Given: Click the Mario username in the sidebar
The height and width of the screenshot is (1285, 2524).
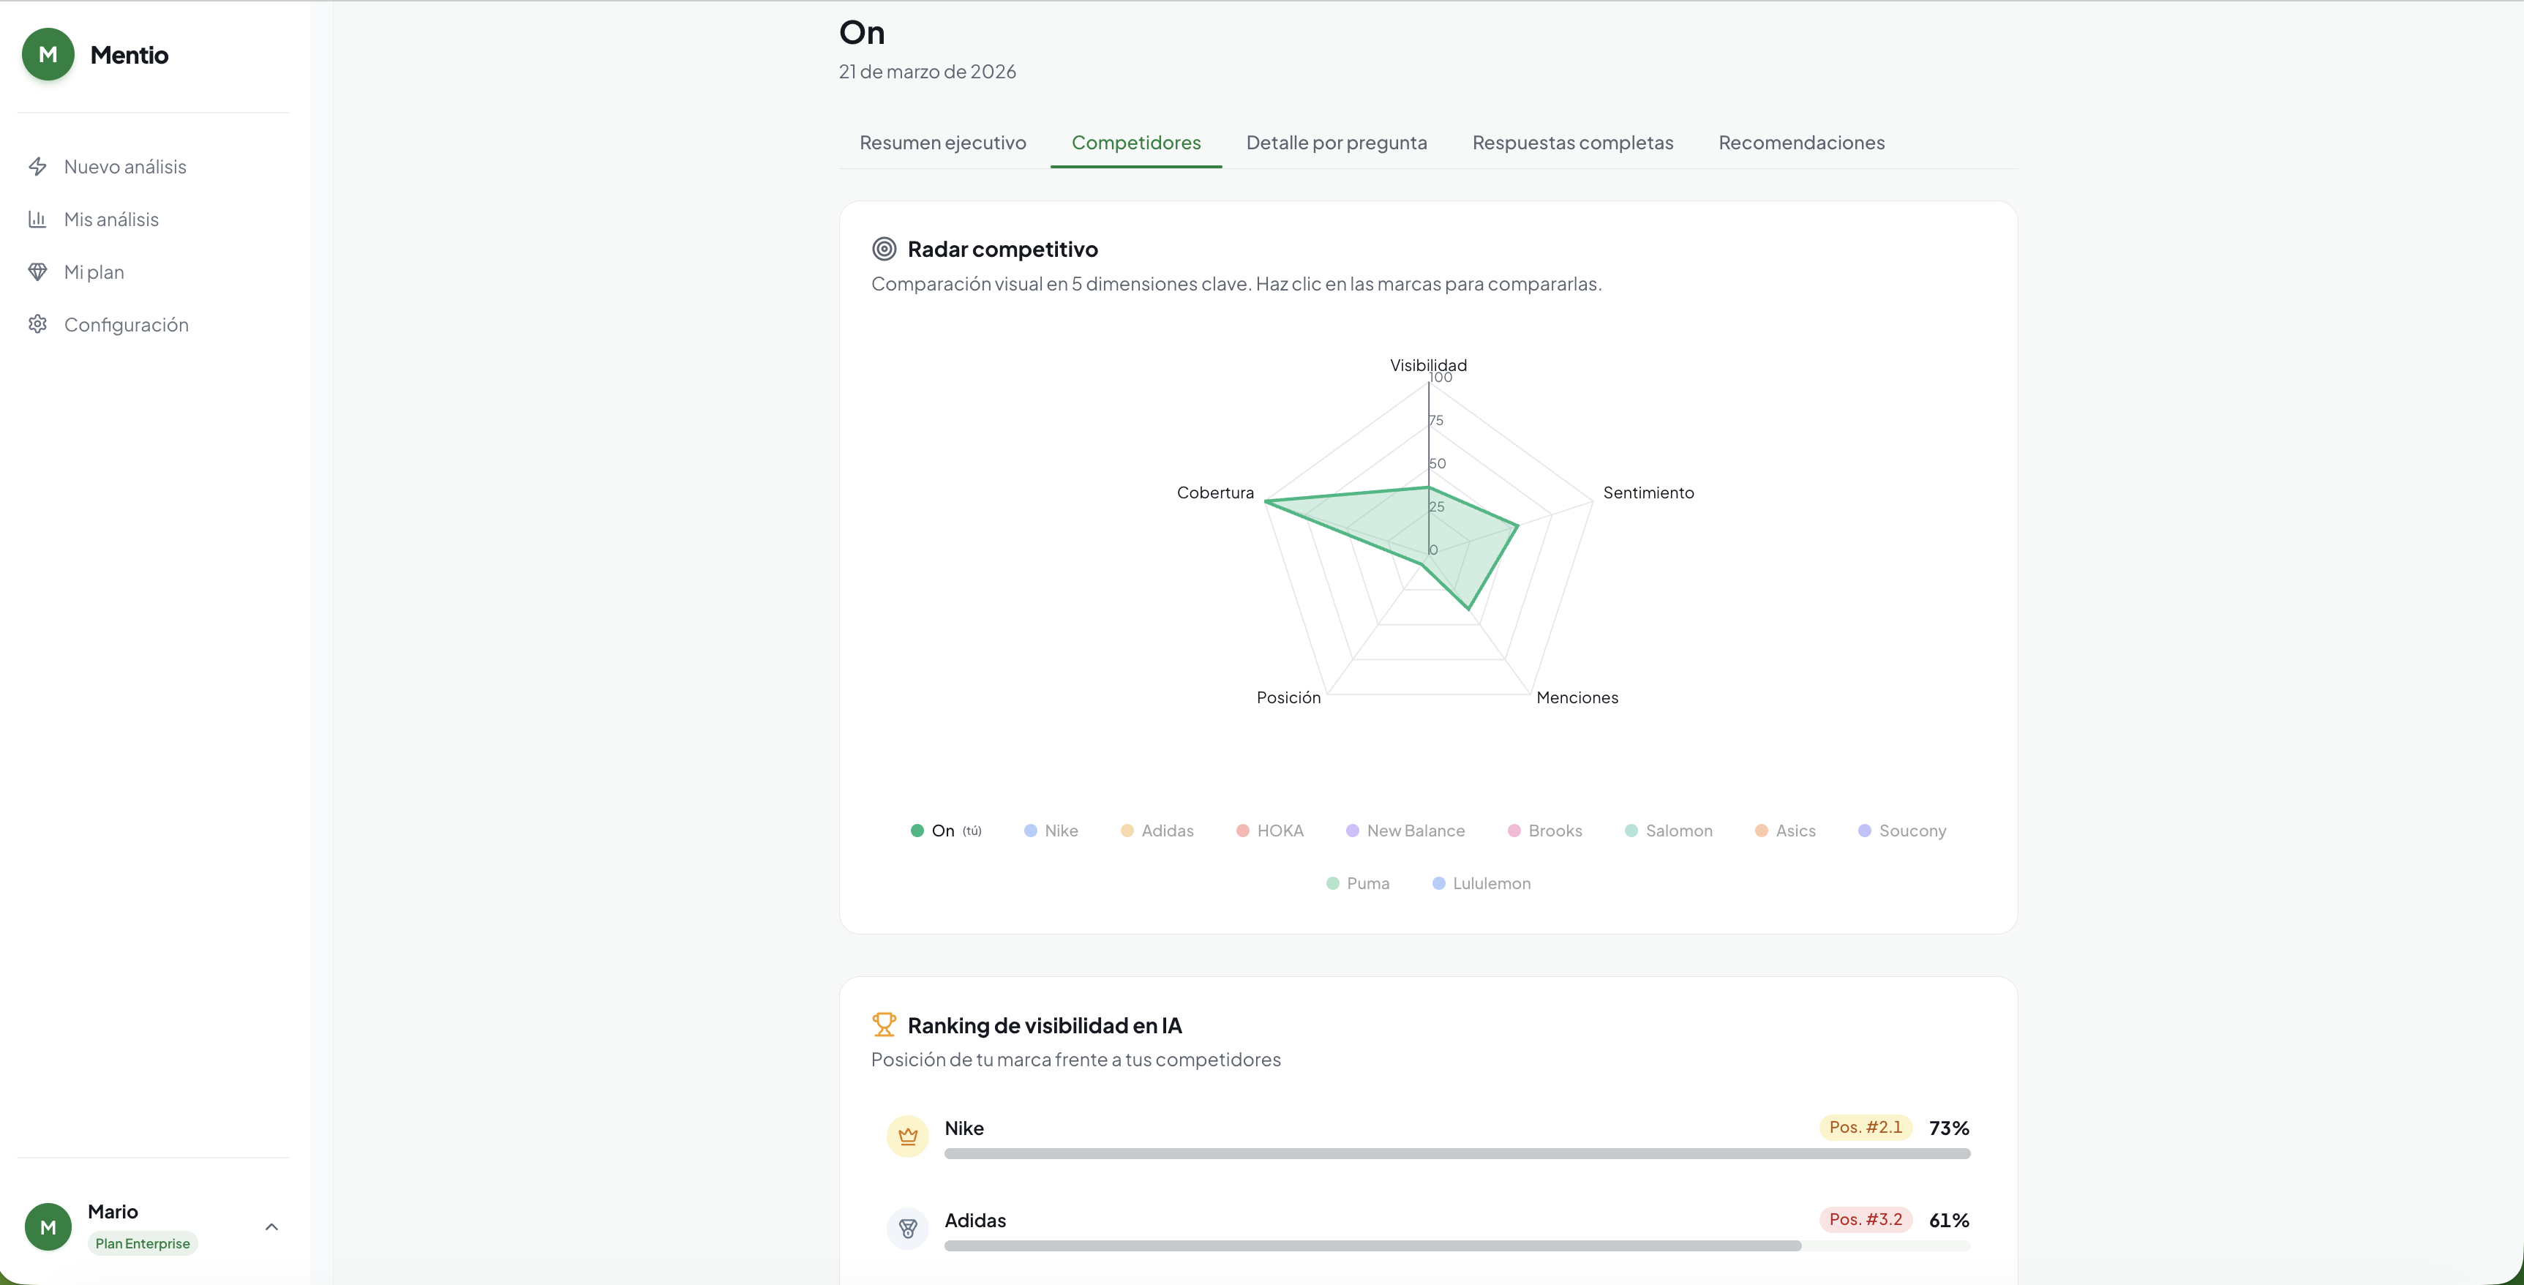Looking at the screenshot, I should point(113,1212).
